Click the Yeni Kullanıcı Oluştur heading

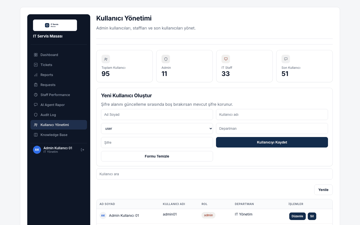coord(126,95)
